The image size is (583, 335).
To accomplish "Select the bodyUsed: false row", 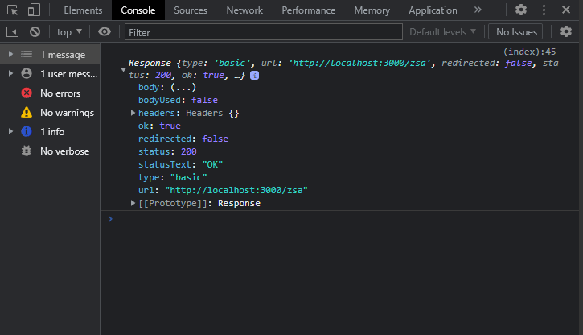I will click(x=178, y=100).
